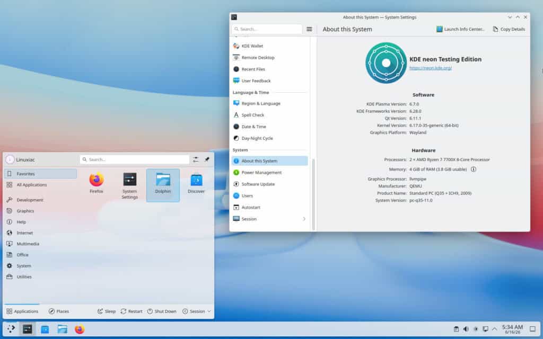Open Users settings
Image resolution: width=543 pixels, height=339 pixels.
coord(269,195)
